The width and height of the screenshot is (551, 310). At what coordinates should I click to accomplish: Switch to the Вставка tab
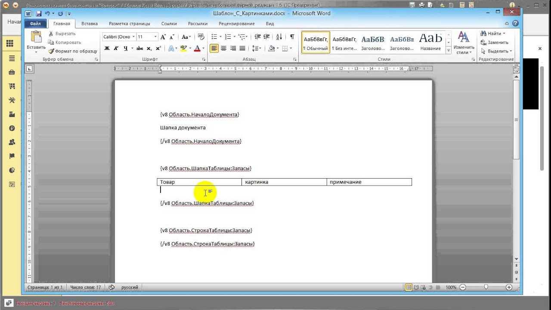(x=90, y=24)
